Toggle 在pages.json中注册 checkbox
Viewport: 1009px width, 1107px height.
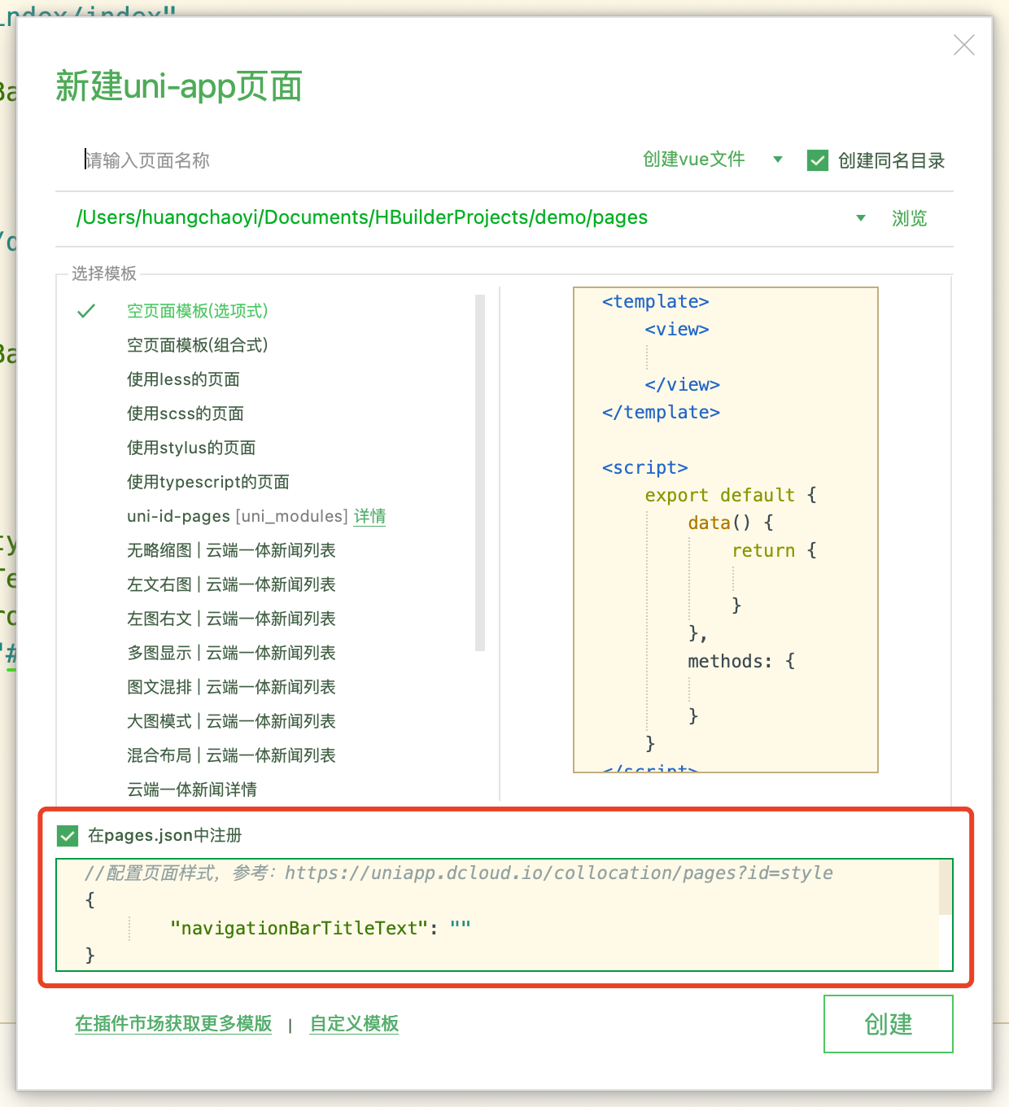pos(68,835)
